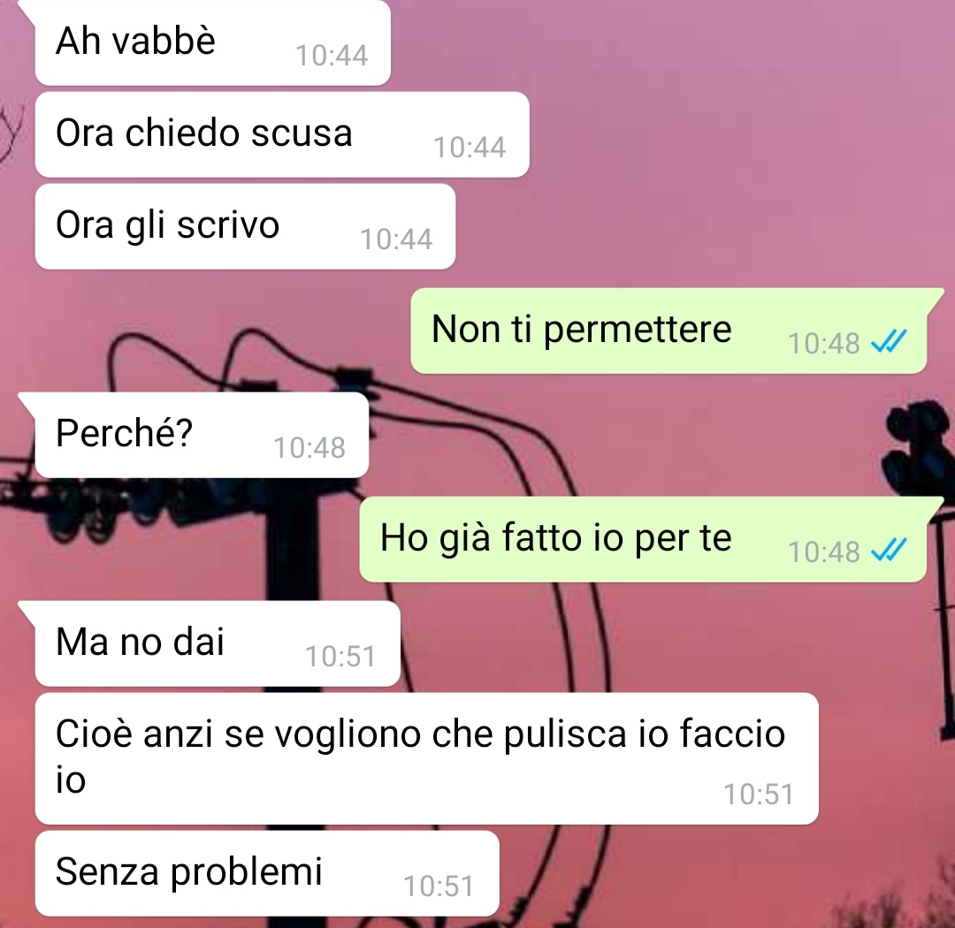Viewport: 955px width, 928px height.
Task: Tap the 10:51 timestamp on 'Senza problemi'
Action: (439, 886)
